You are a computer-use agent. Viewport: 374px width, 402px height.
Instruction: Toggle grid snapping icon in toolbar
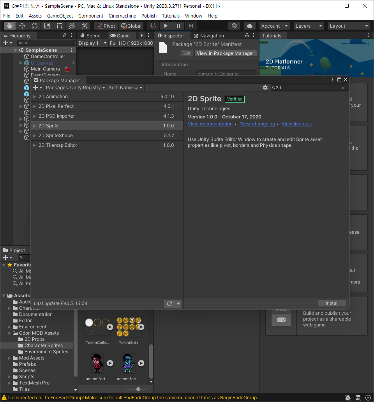coord(153,26)
